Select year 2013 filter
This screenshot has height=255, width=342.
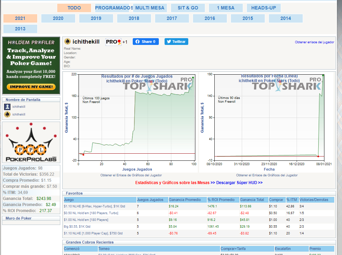coord(20,29)
